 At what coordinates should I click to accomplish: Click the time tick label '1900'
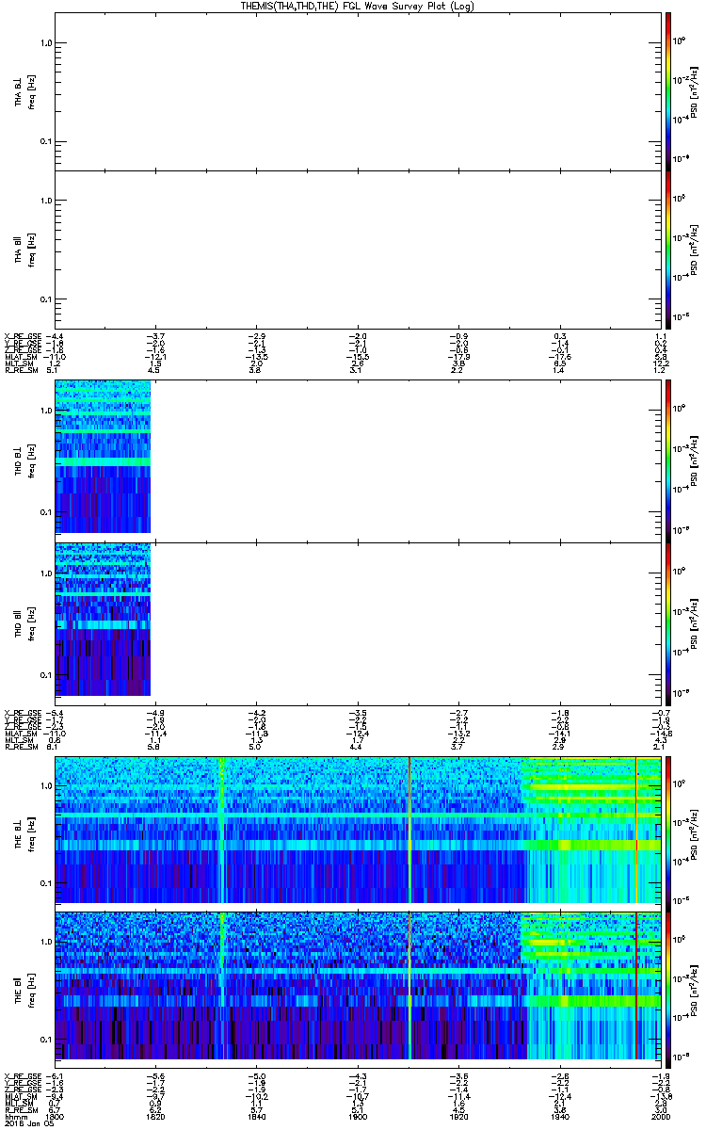tap(358, 1115)
